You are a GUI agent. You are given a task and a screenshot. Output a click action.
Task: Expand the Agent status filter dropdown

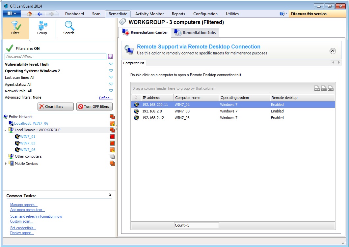coord(111,84)
